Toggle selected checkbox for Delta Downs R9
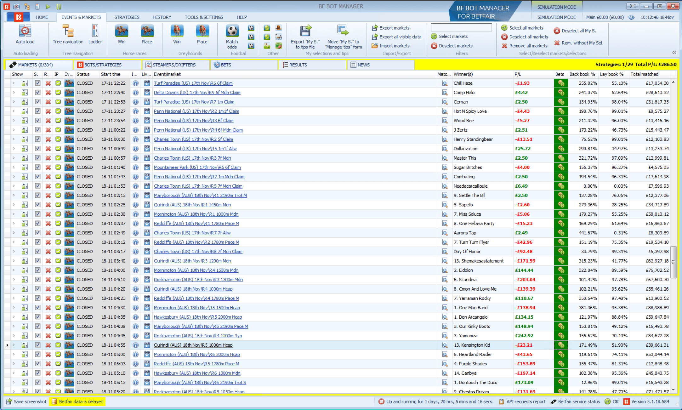Screen dimensions: 682x410 37,93
